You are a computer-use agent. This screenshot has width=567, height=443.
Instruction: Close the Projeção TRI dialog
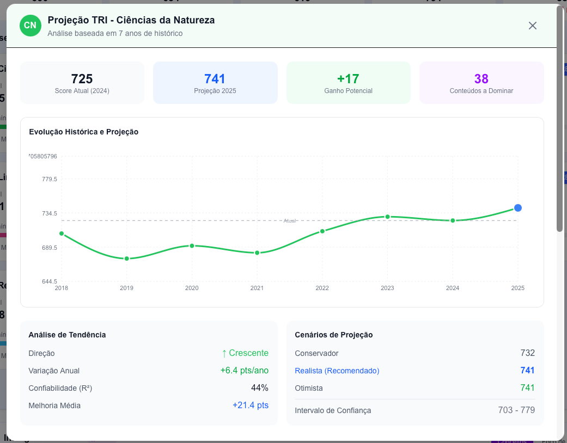(532, 26)
